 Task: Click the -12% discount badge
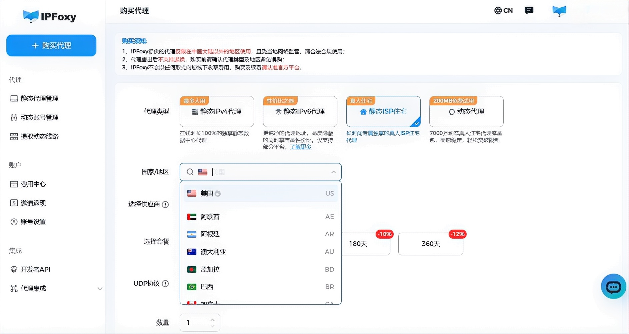457,234
